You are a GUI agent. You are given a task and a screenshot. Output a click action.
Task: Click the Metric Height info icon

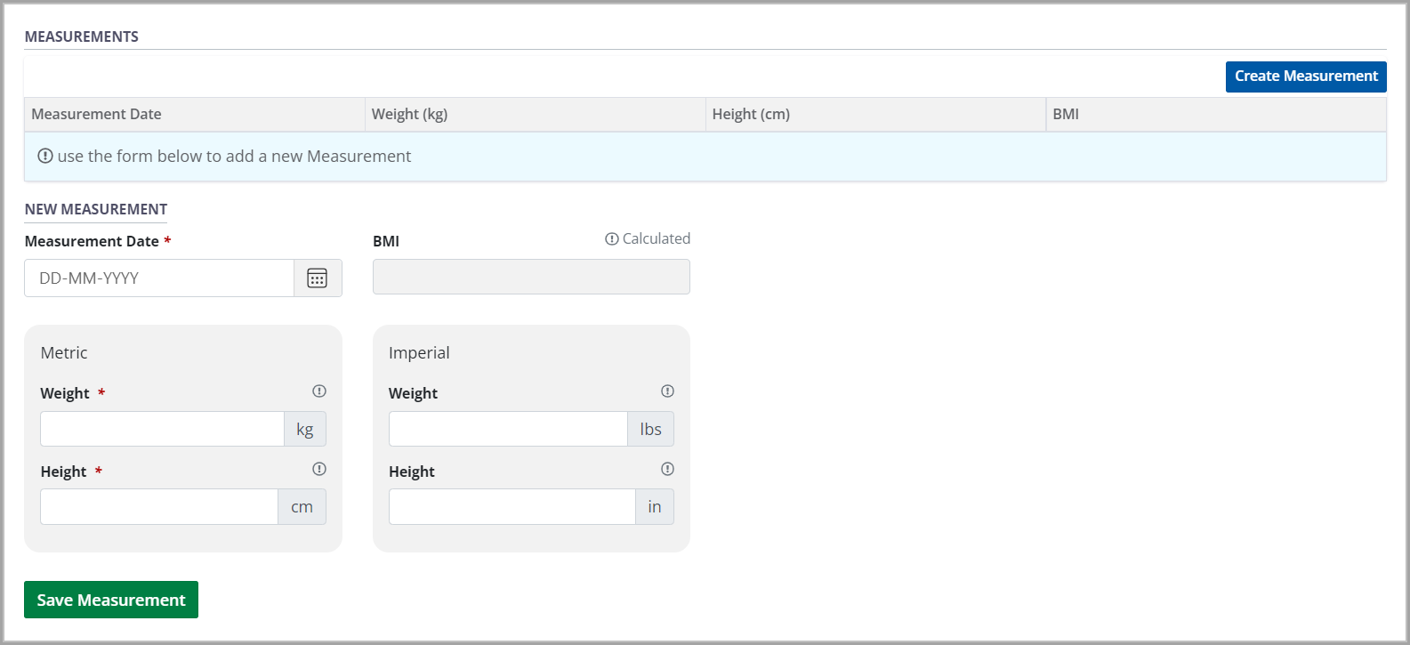click(319, 469)
